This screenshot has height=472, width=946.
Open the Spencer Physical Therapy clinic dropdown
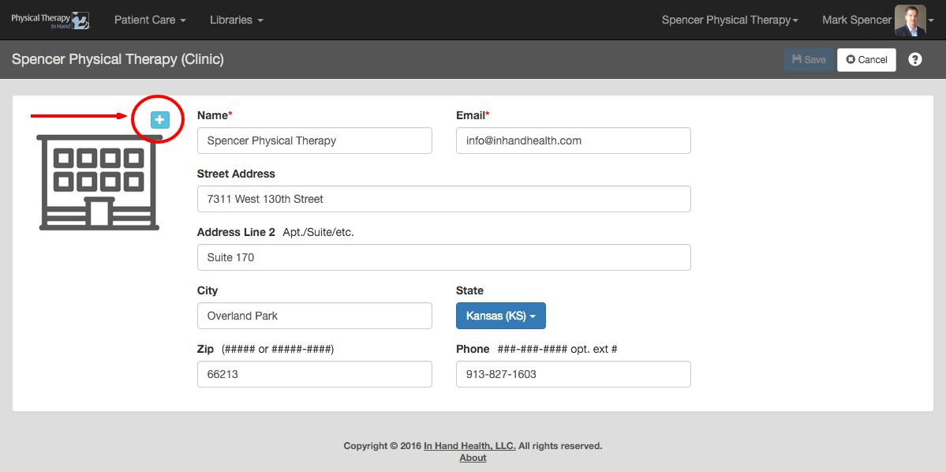(x=728, y=19)
